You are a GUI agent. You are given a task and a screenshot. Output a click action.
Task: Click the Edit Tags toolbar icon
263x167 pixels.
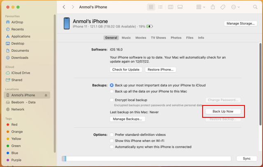coord(223,7)
